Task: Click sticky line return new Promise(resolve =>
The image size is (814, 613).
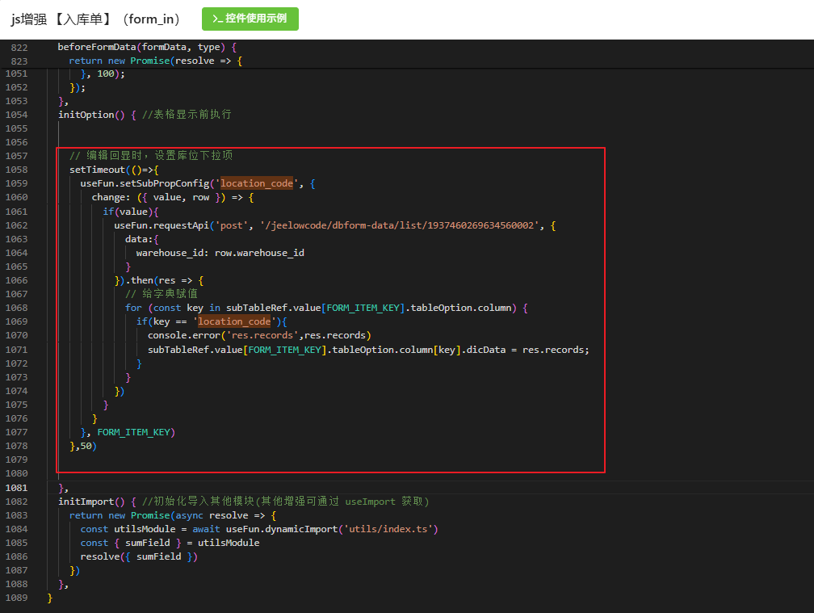Action: tap(156, 61)
